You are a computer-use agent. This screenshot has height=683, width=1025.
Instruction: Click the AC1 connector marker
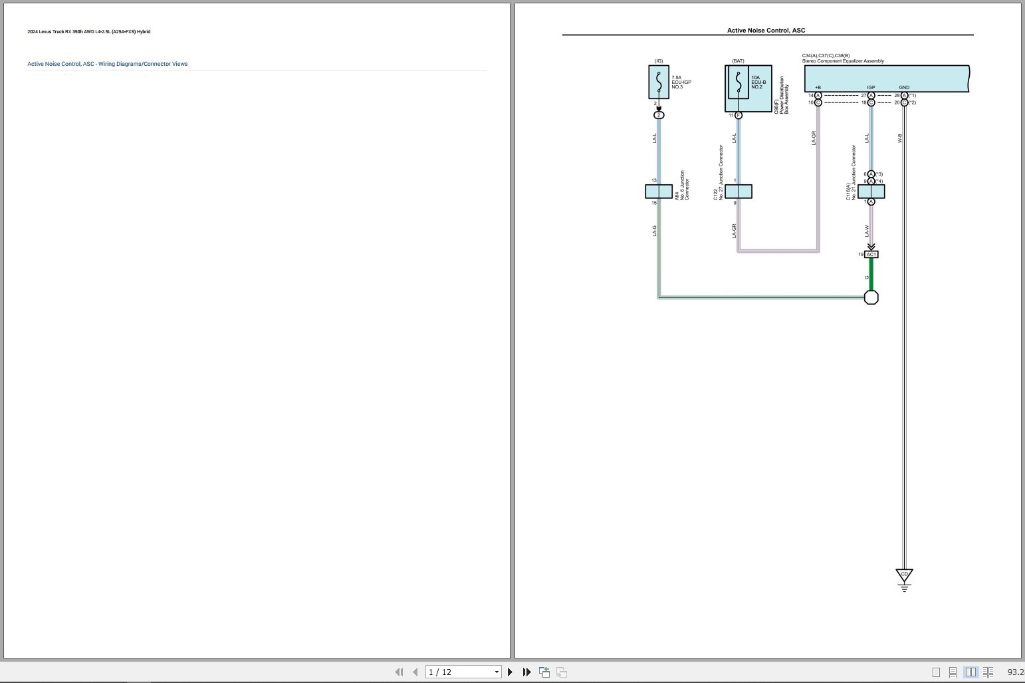pyautogui.click(x=871, y=254)
